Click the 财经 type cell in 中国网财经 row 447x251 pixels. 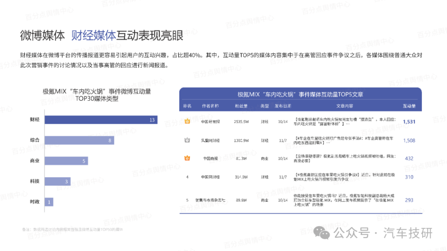(x=264, y=177)
